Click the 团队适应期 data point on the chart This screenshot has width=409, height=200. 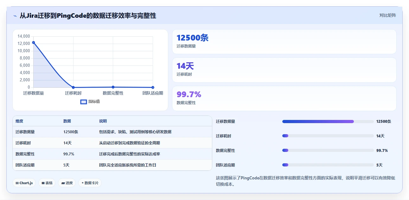pyautogui.click(x=153, y=87)
